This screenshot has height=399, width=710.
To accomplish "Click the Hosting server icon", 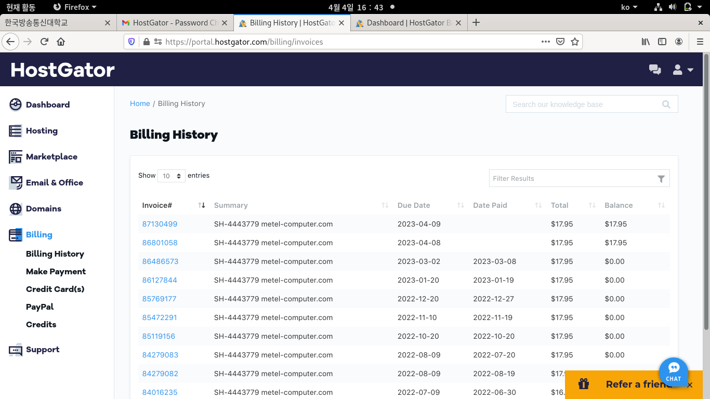I will tap(16, 131).
